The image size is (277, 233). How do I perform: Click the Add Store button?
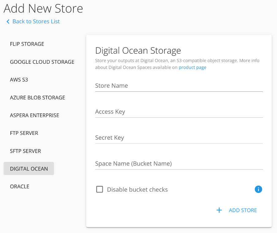pyautogui.click(x=243, y=210)
